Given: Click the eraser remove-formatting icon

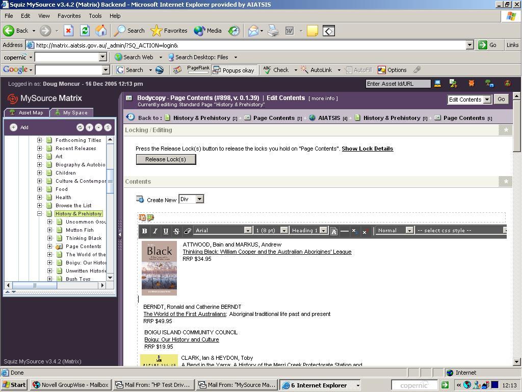Looking at the screenshot, I should [188, 231].
